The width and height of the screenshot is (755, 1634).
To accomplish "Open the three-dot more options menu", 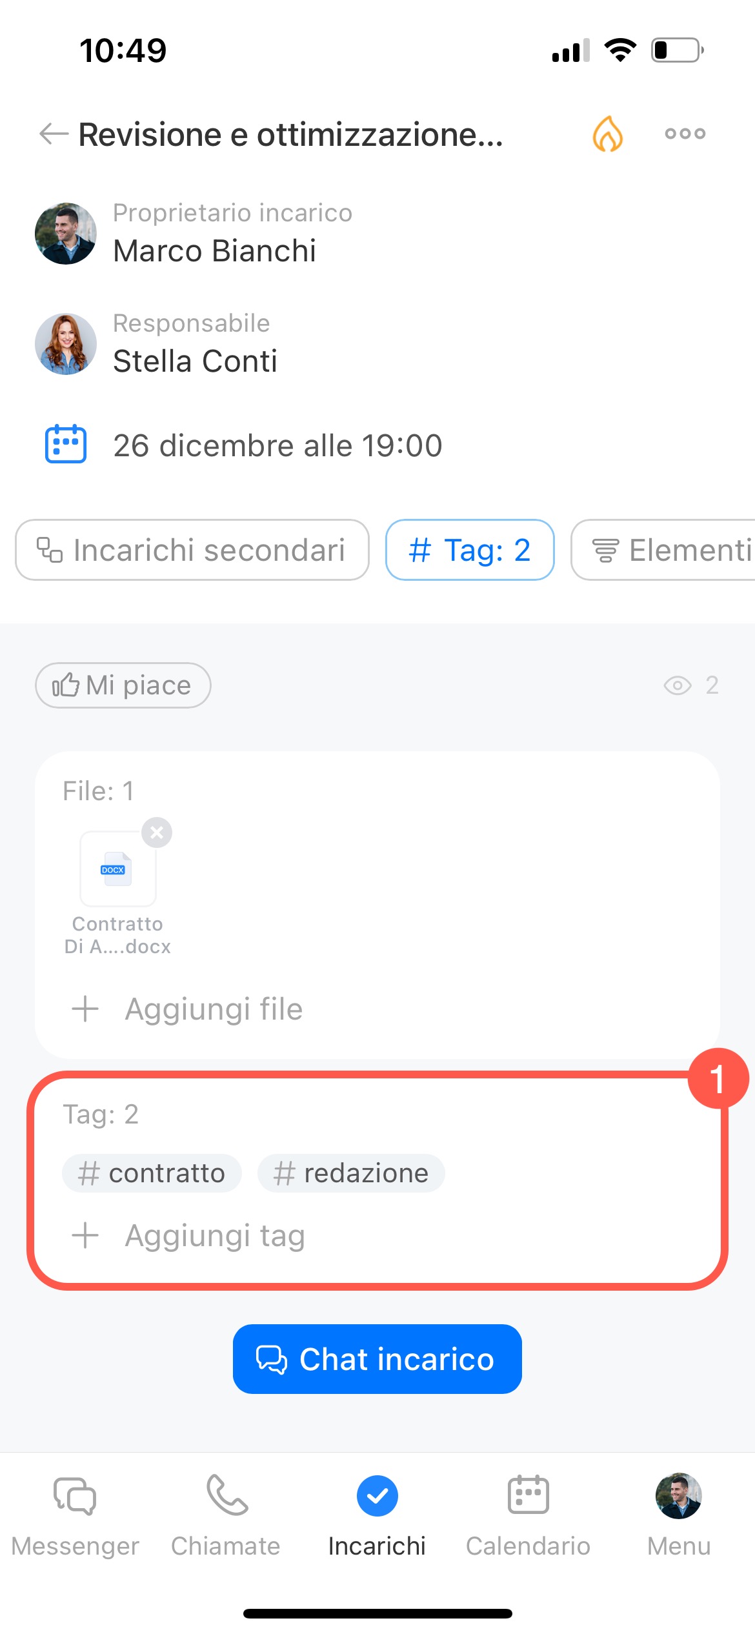I will coord(685,134).
